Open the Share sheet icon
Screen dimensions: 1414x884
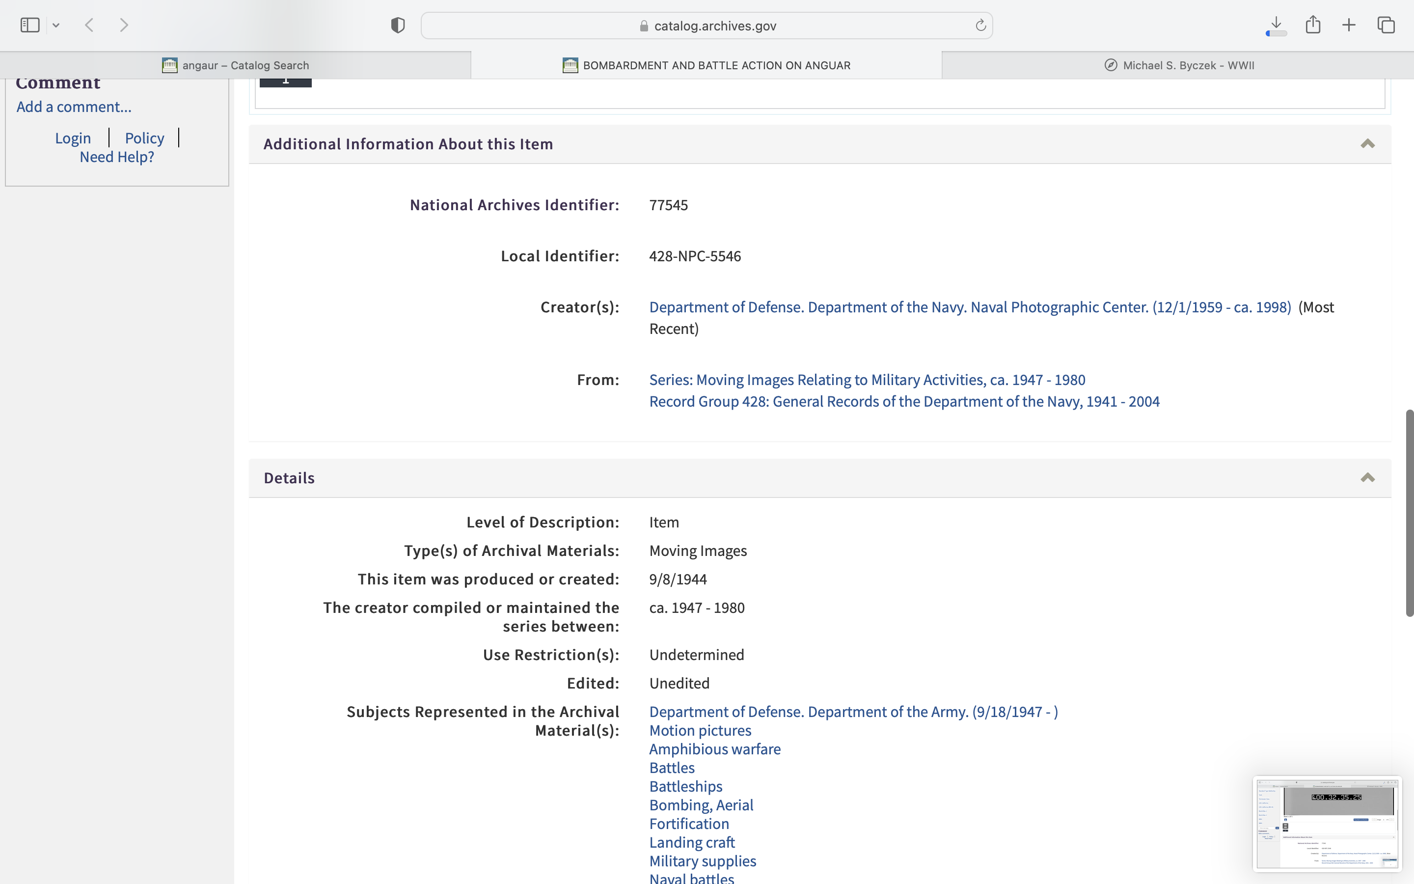pos(1313,25)
